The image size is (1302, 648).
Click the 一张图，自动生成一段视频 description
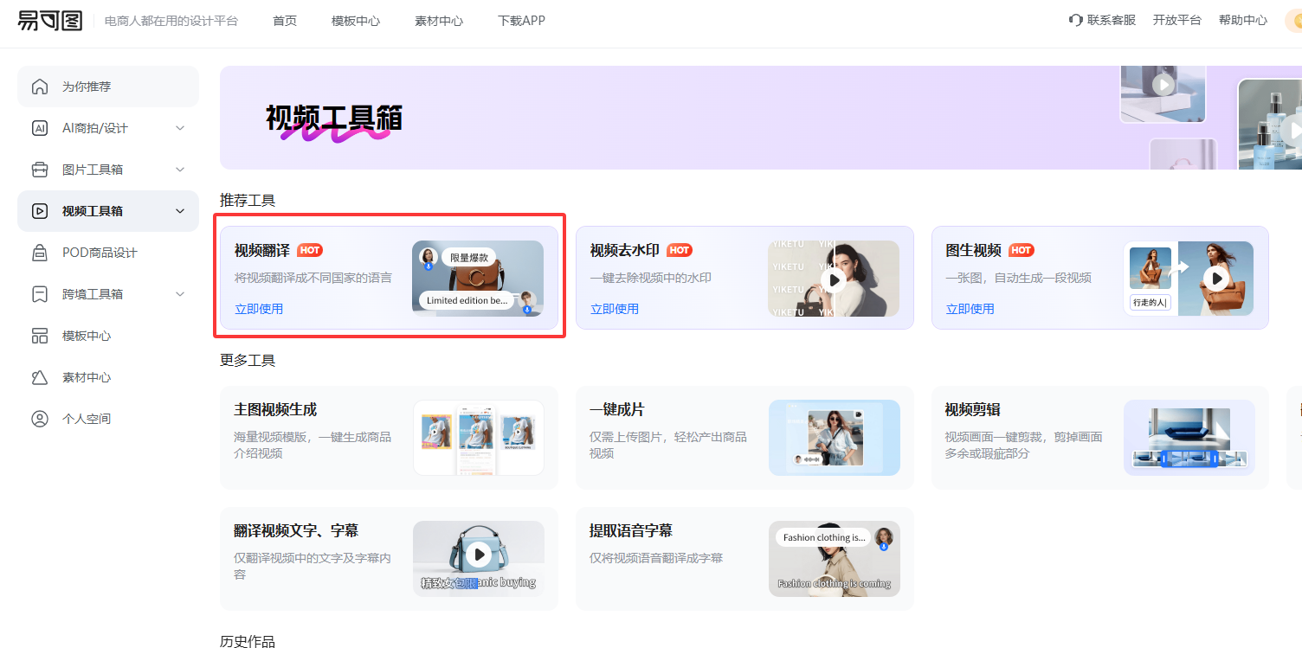[x=1019, y=278]
